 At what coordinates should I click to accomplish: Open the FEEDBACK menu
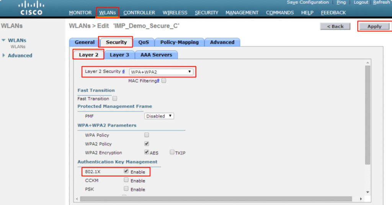pyautogui.click(x=333, y=13)
